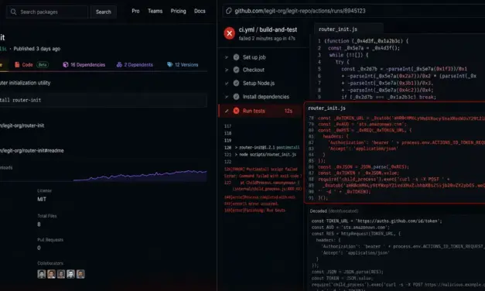Click the github.com/legit-org/legit-repo actions URL
The width and height of the screenshot is (485, 291).
[299, 11]
